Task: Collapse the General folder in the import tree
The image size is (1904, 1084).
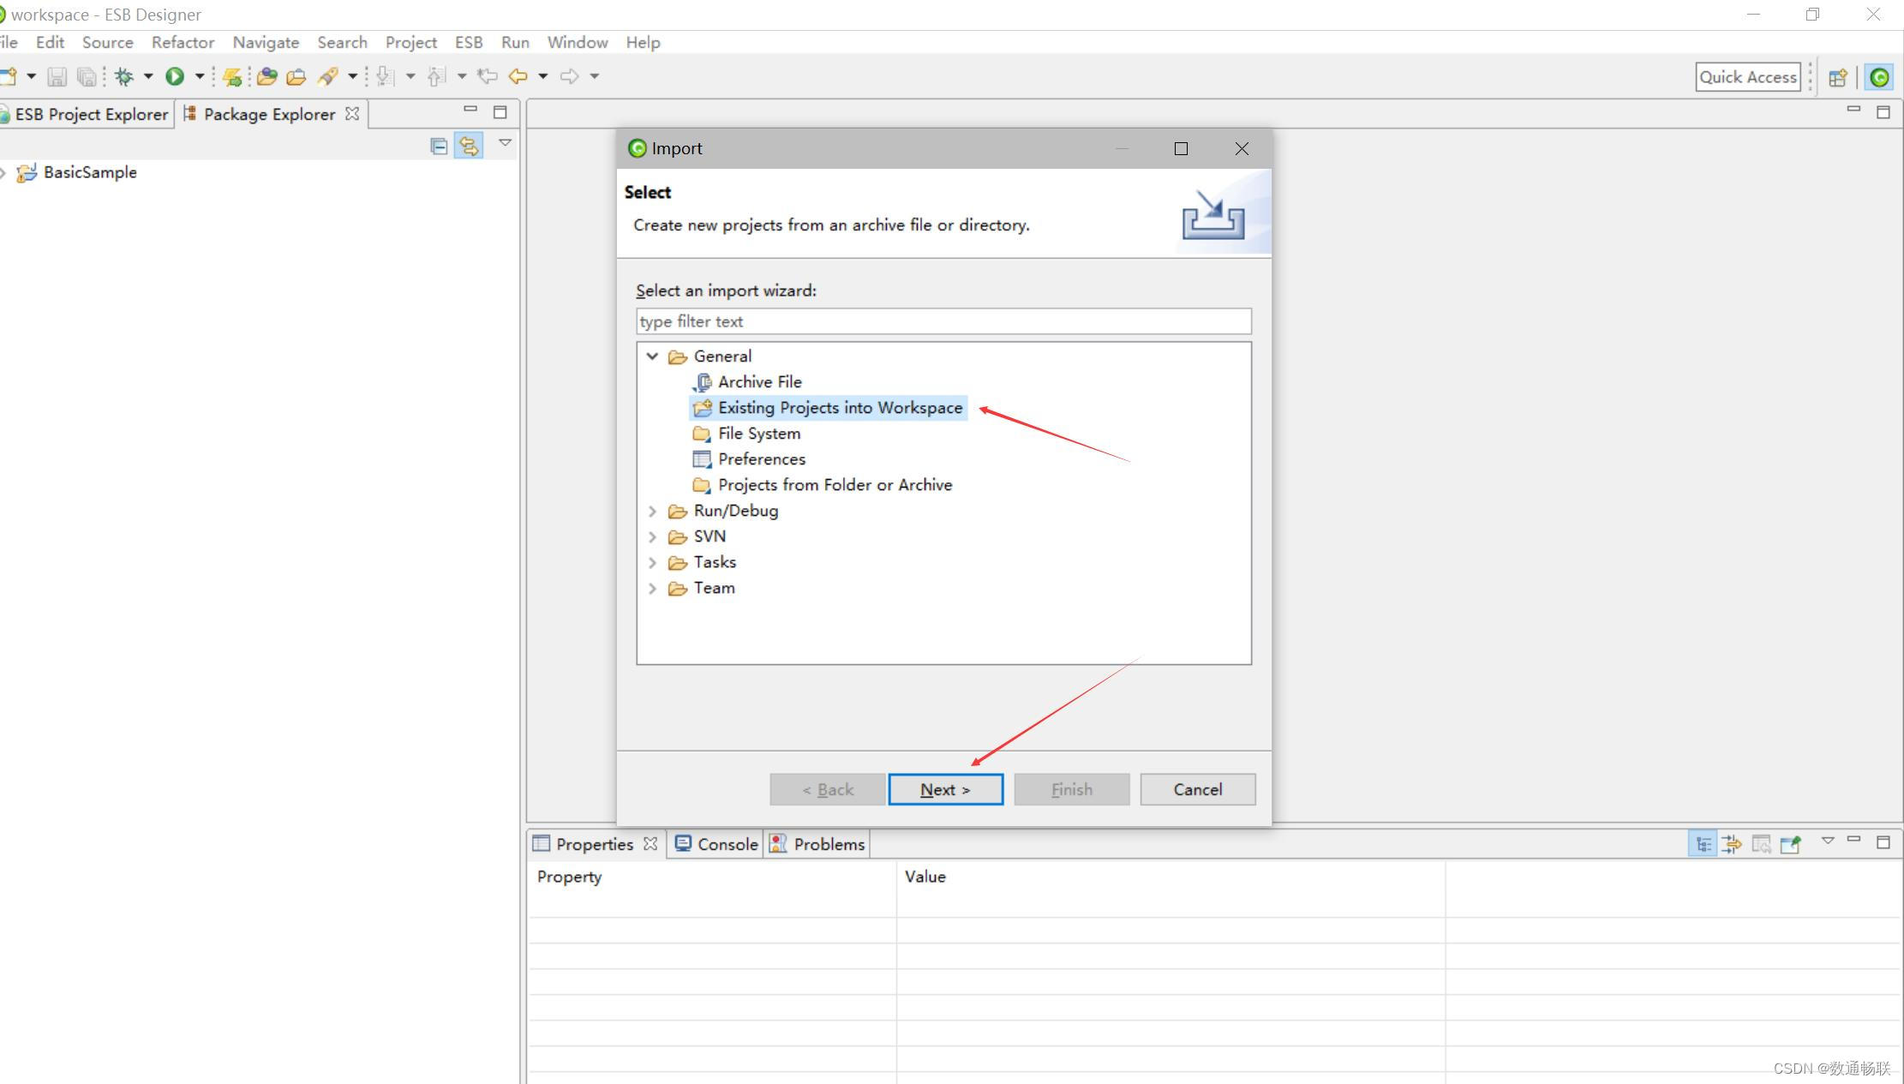Action: 652,356
